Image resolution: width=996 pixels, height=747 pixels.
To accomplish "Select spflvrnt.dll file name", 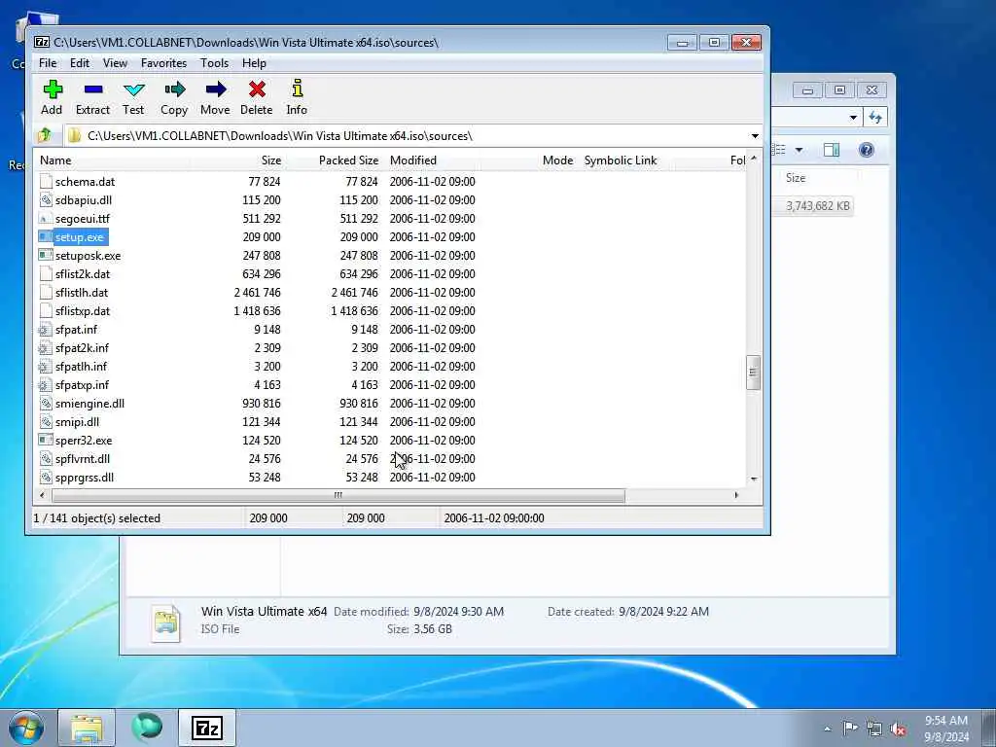I will [83, 459].
